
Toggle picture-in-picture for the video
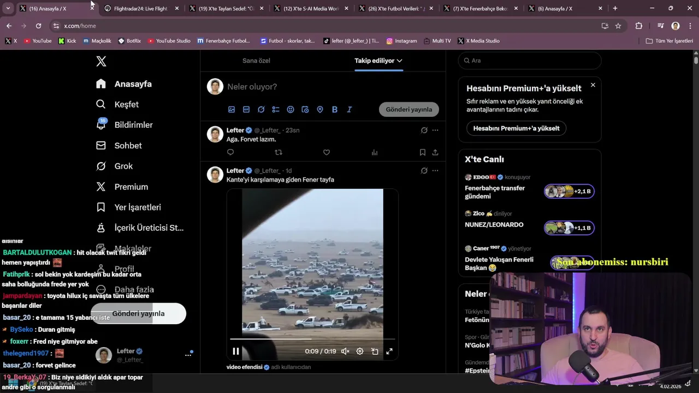pyautogui.click(x=375, y=352)
